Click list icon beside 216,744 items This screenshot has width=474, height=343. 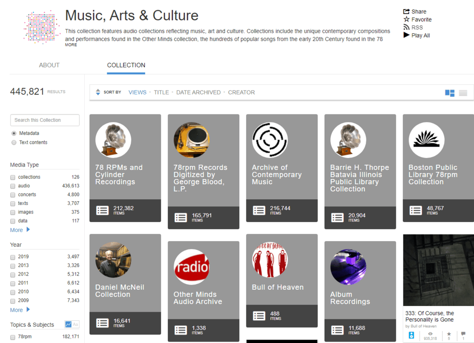[x=259, y=210]
